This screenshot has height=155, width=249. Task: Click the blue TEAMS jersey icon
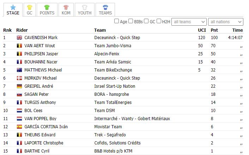[105, 7]
